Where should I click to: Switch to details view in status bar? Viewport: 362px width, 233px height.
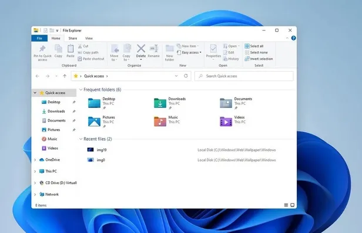point(286,205)
